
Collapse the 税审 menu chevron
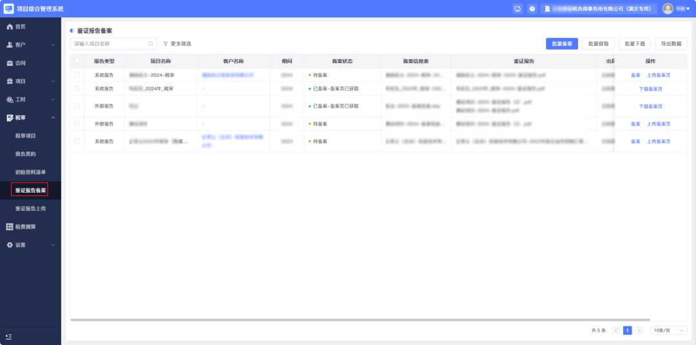53,117
